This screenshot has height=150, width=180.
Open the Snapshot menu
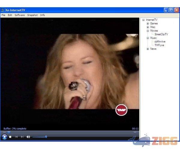32,15
